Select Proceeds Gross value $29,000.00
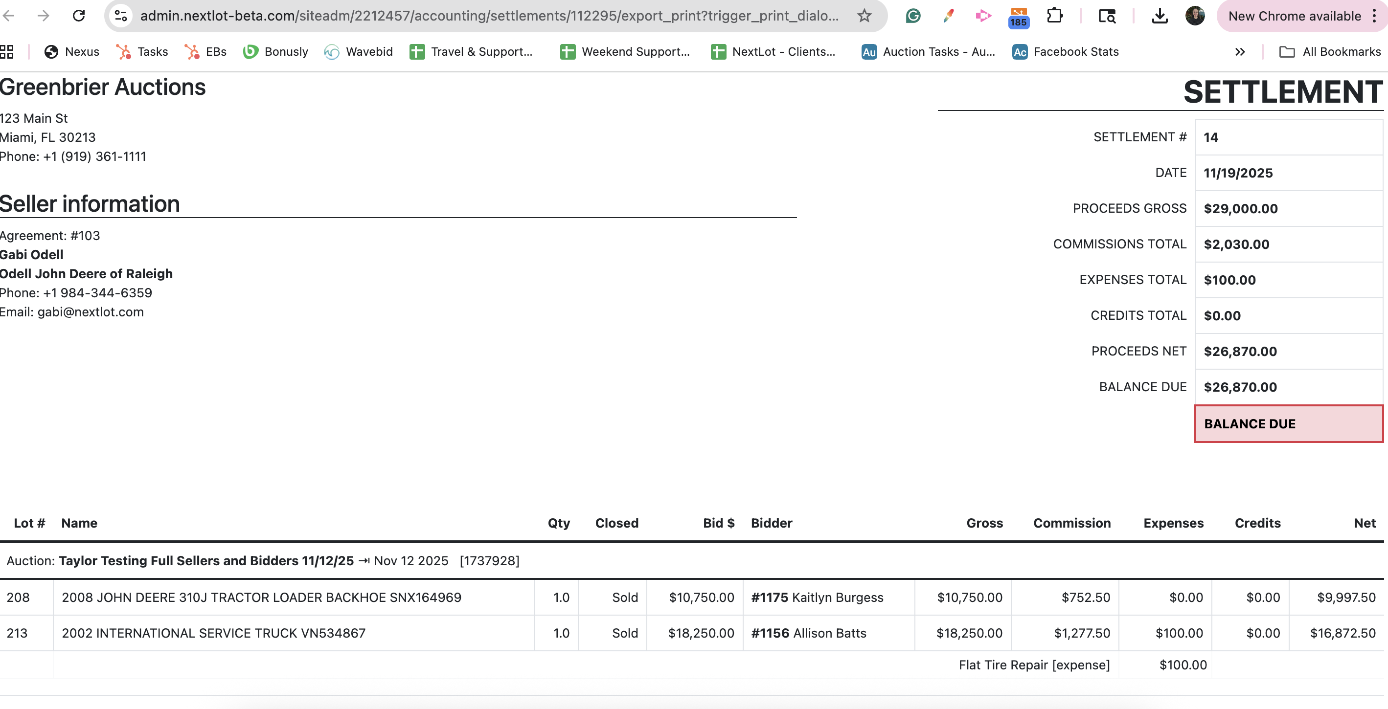 (1240, 208)
